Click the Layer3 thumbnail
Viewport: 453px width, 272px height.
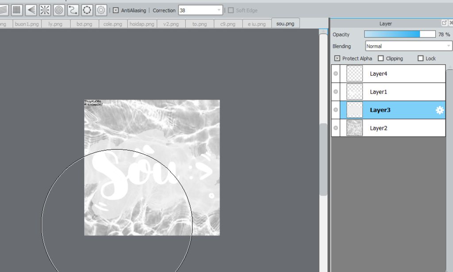pos(354,110)
